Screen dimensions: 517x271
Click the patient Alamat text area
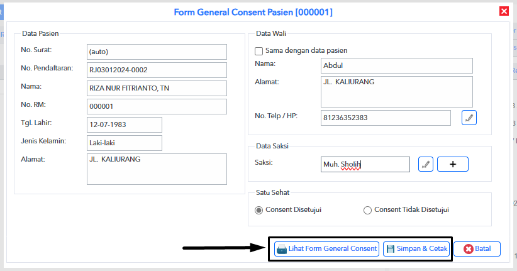tap(157, 169)
